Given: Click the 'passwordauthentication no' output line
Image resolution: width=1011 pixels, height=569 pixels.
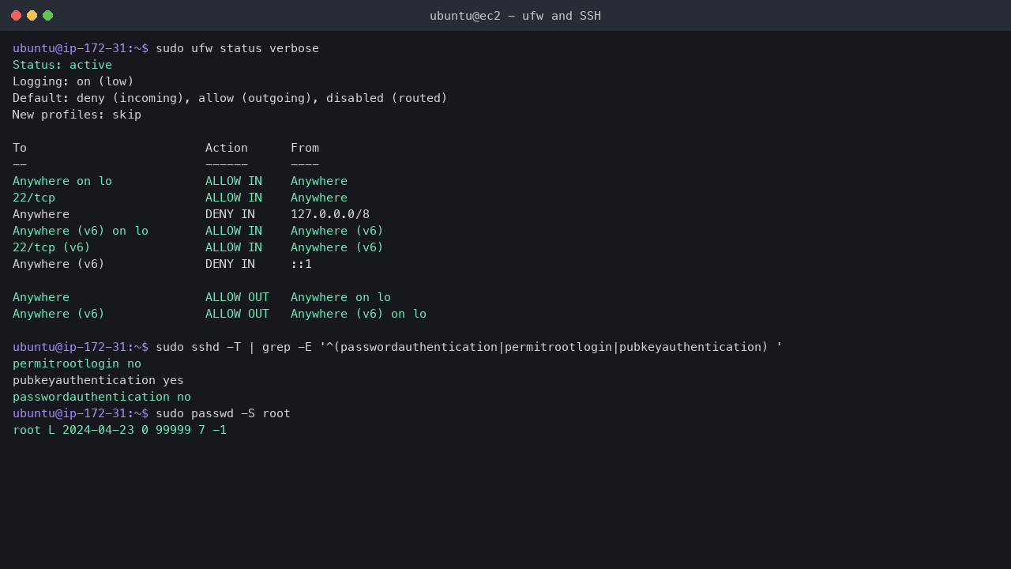Looking at the screenshot, I should (x=102, y=397).
